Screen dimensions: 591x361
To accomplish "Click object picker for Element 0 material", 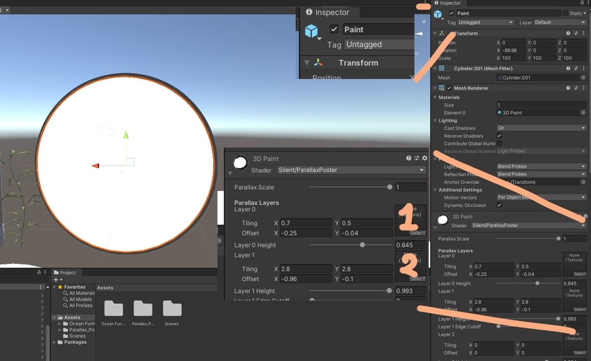I will (x=583, y=113).
